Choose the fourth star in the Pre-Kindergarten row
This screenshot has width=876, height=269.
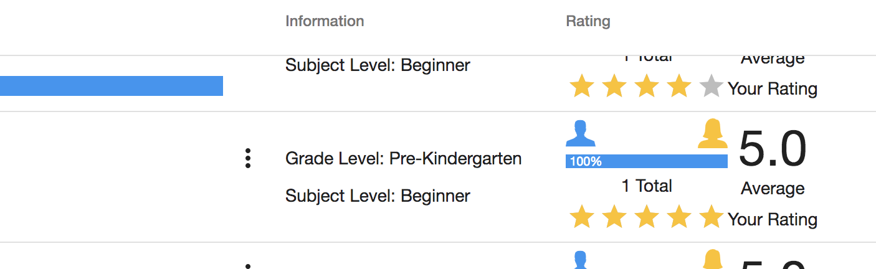pos(679,218)
